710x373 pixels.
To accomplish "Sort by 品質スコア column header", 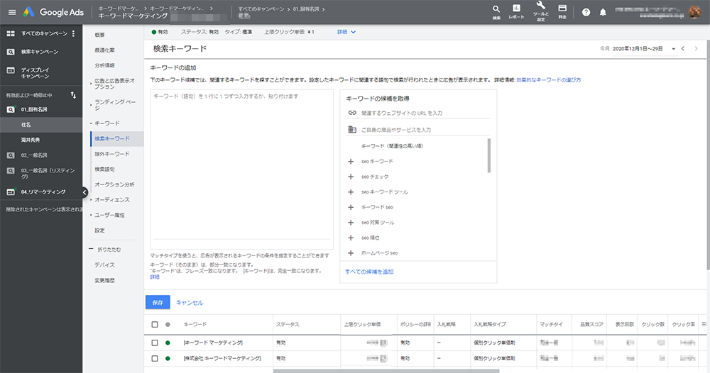I will click(592, 324).
